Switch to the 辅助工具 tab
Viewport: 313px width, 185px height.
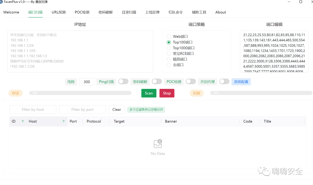point(199,12)
